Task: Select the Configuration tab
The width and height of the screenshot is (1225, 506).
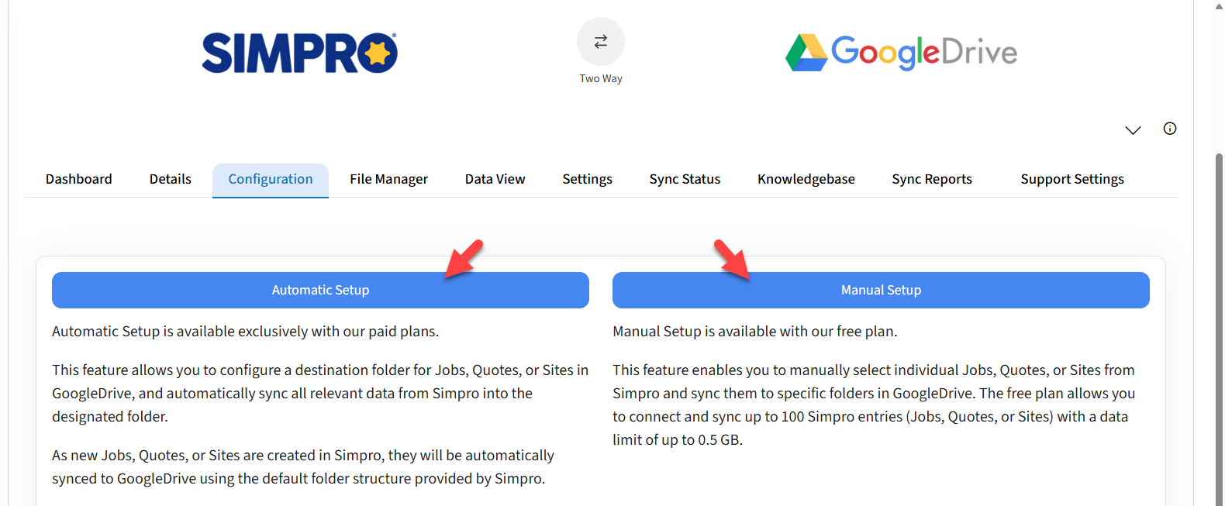Action: [x=271, y=179]
